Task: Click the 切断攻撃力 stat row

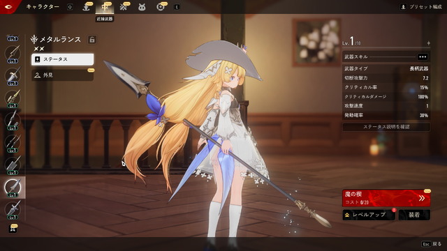Action: (386, 78)
